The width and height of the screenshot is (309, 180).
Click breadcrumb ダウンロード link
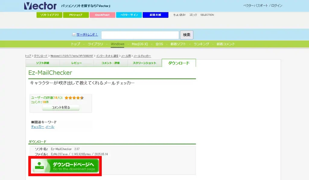click(41, 56)
